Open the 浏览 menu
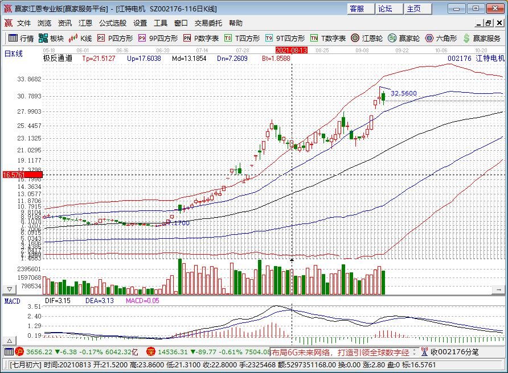The width and height of the screenshot is (508, 373). (44, 23)
